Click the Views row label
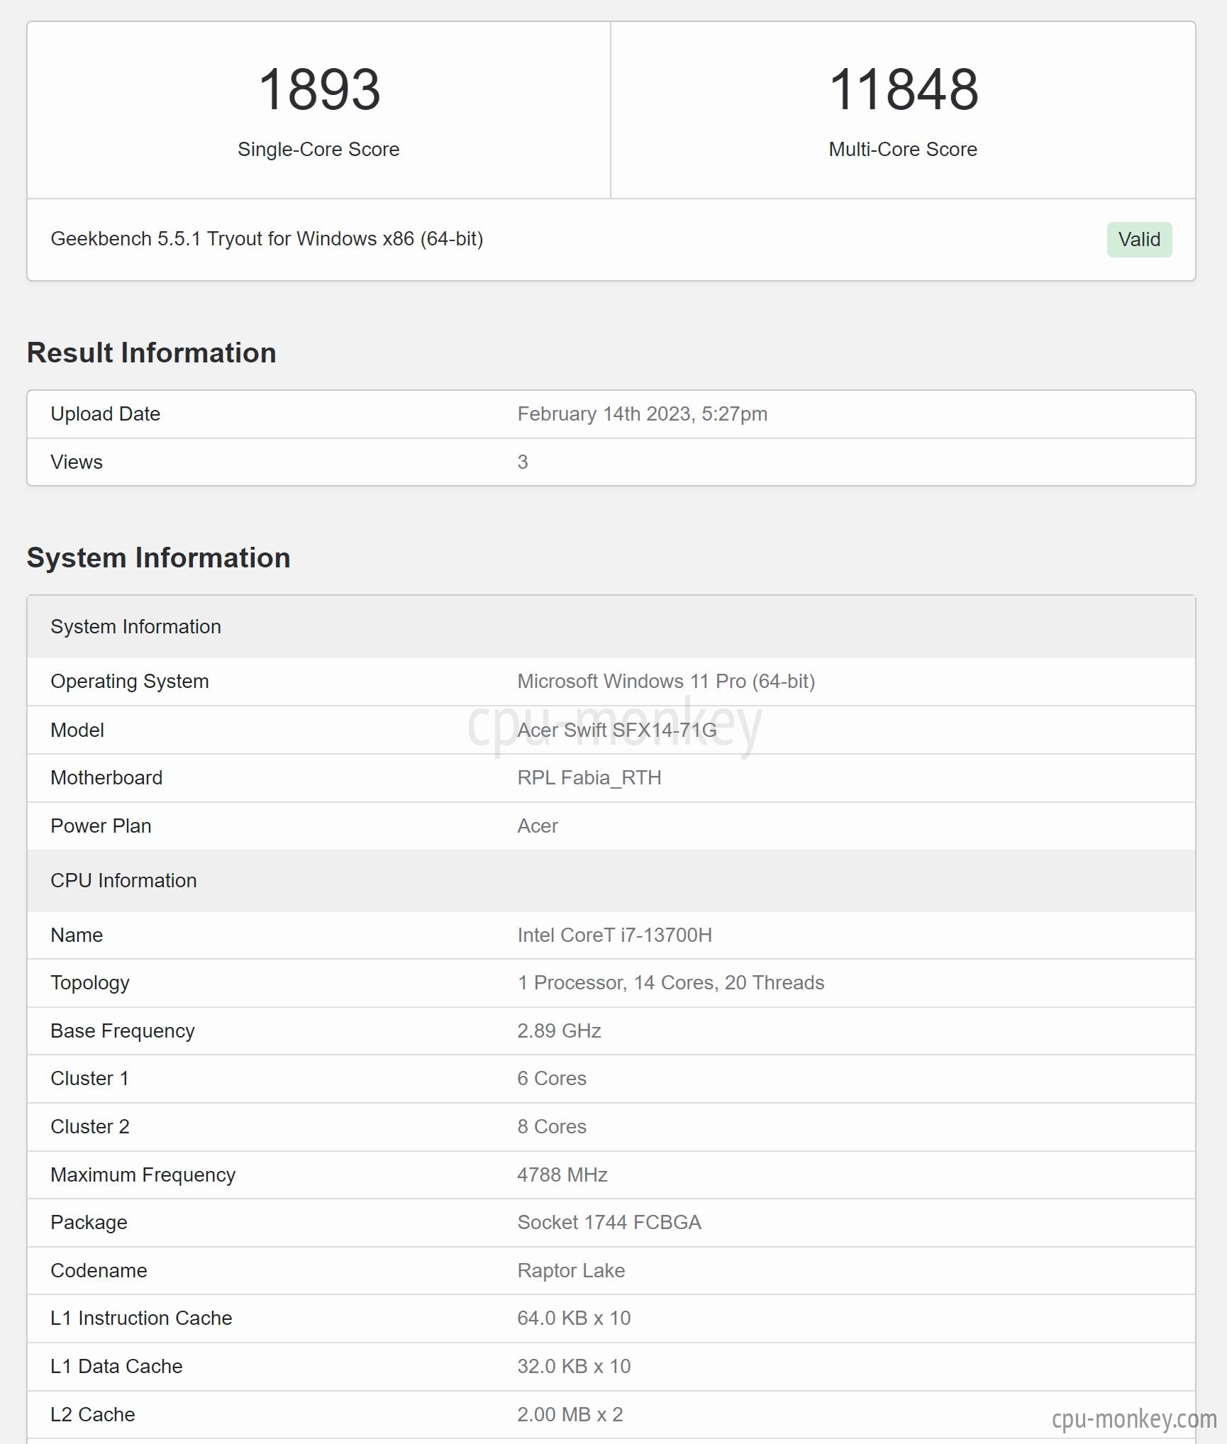The image size is (1227, 1444). (77, 462)
